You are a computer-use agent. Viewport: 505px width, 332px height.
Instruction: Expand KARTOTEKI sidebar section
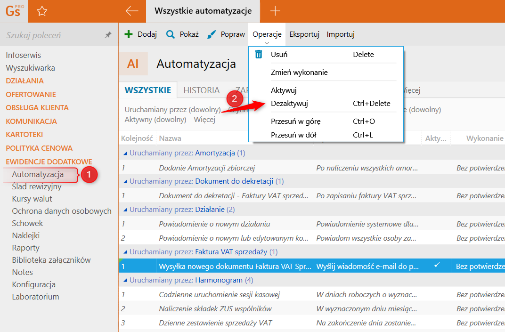pos(24,135)
